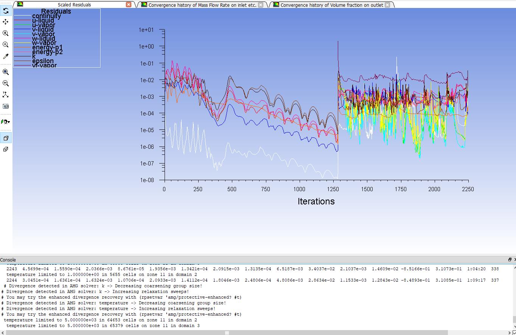
Task: Select the Rotate View tool
Action: [x=6, y=11]
